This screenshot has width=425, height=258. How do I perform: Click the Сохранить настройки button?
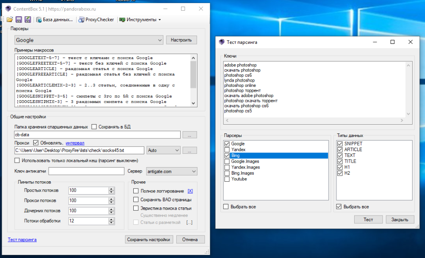[x=148, y=239]
